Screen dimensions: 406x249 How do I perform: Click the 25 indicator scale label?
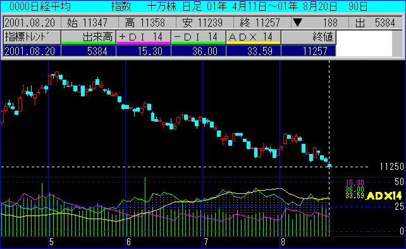point(399,207)
